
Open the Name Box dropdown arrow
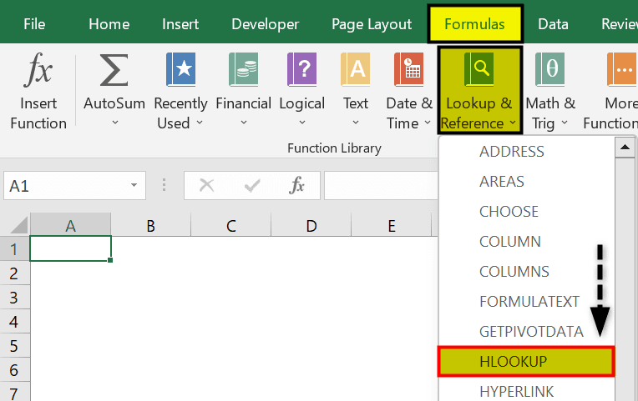click(134, 185)
